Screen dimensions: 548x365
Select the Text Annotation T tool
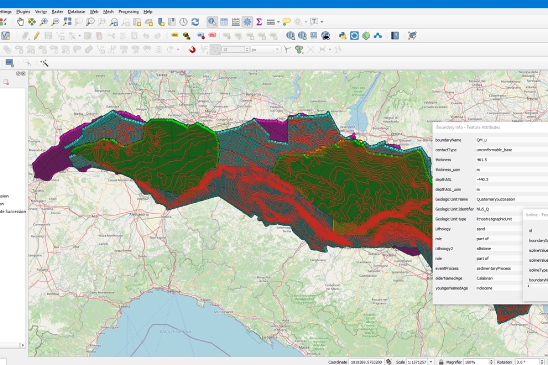click(x=314, y=21)
